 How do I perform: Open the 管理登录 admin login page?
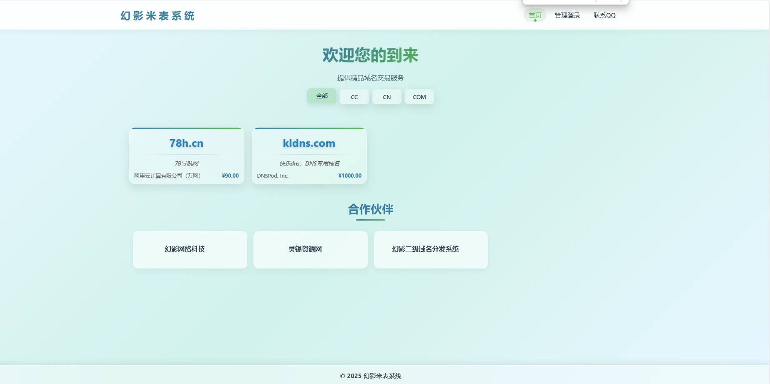coord(567,15)
